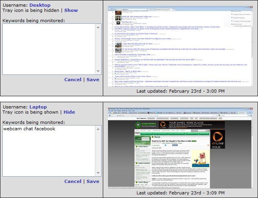Save the Laptop keyword settings
This screenshot has width=258, height=198.
click(93, 181)
